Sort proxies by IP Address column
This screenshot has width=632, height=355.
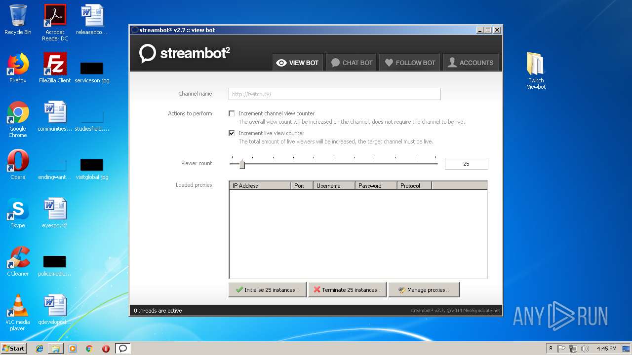(260, 186)
